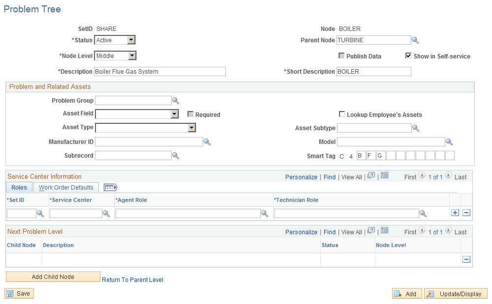The height and width of the screenshot is (304, 492).
Task: Click the Technician Role input field
Action: 346,214
